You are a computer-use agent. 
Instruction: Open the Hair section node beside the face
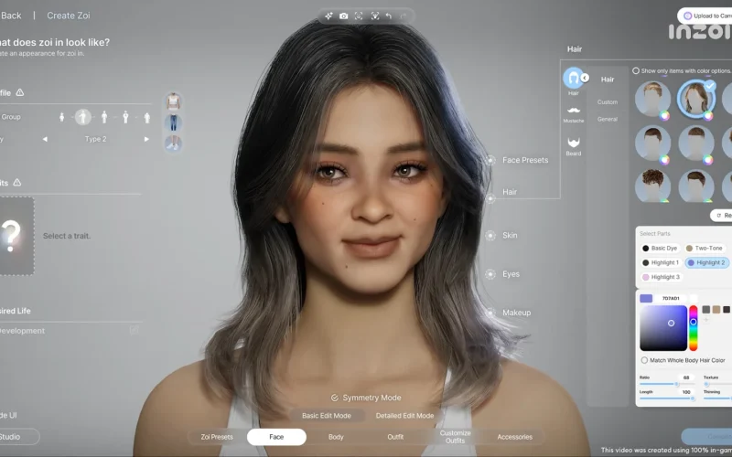coord(490,198)
